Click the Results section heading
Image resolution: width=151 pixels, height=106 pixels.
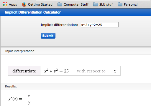(11, 86)
